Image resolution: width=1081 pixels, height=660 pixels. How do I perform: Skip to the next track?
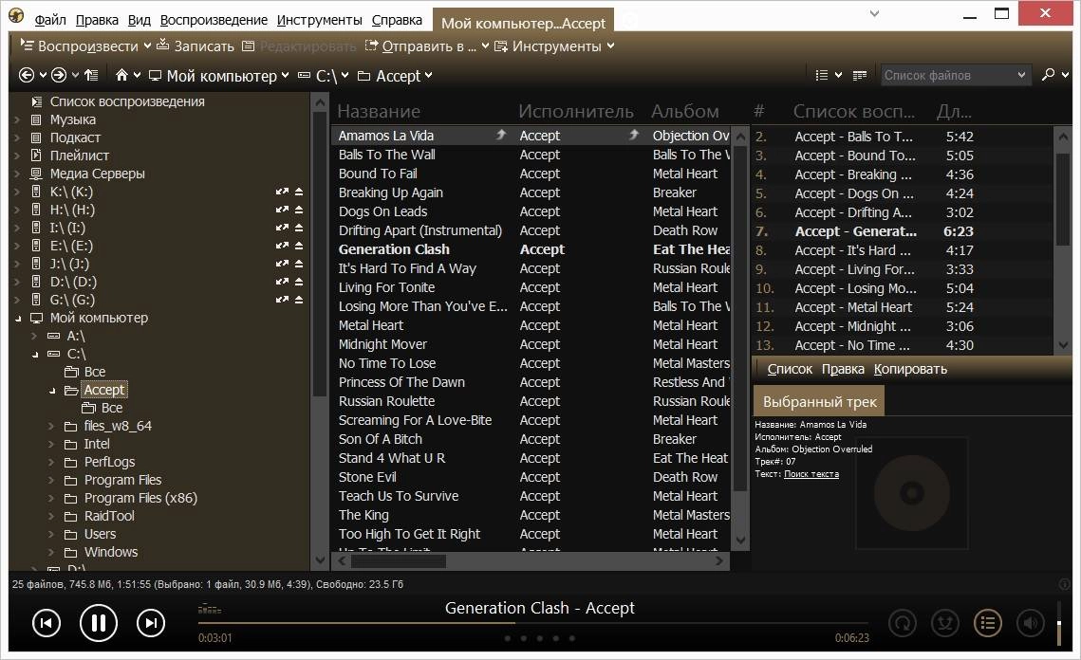pyautogui.click(x=151, y=623)
